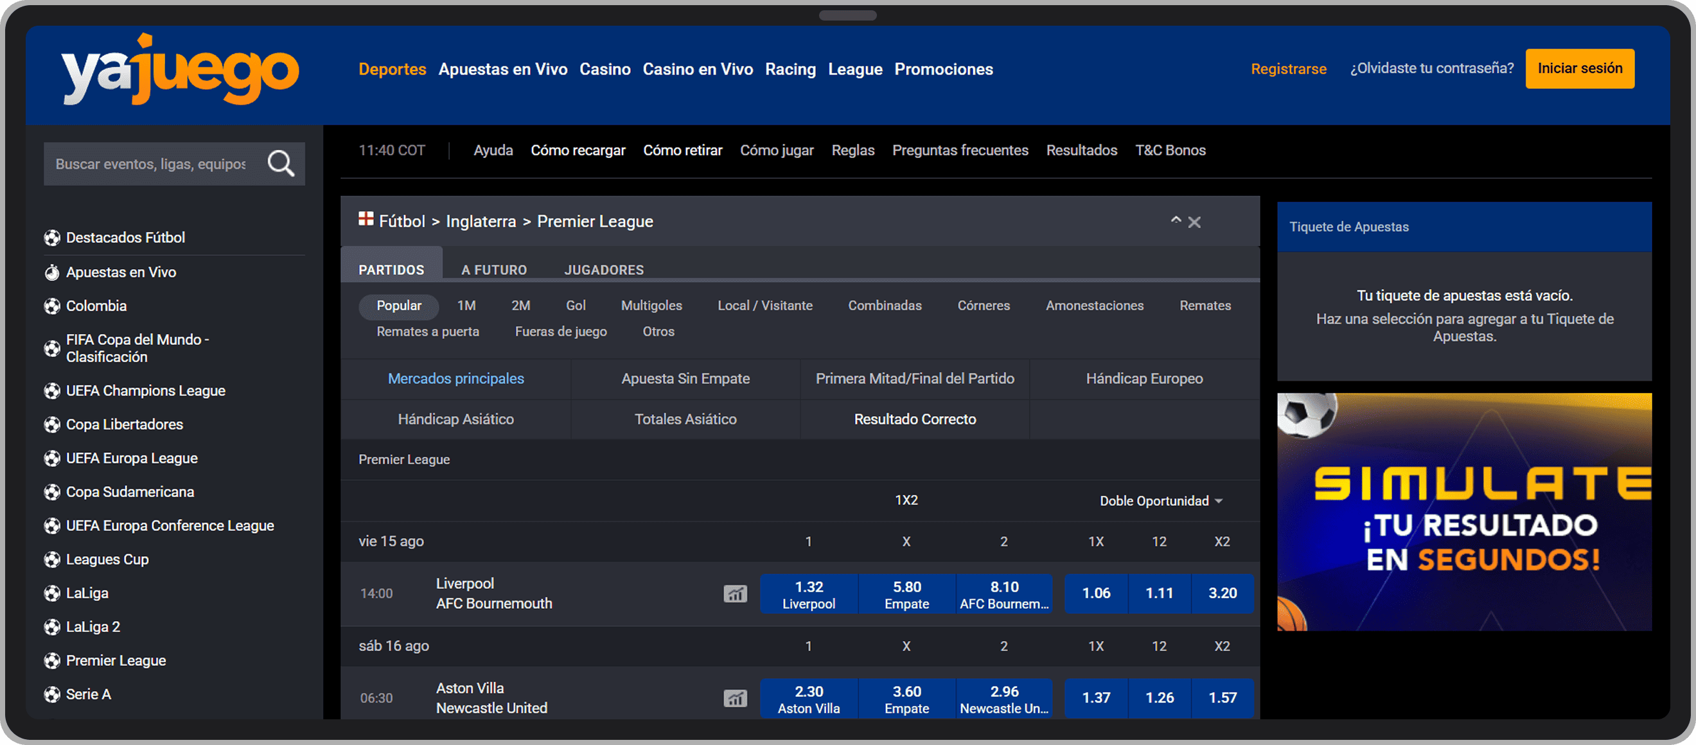This screenshot has height=745, width=1696.
Task: Select Resultado Correcto market group
Action: point(915,419)
